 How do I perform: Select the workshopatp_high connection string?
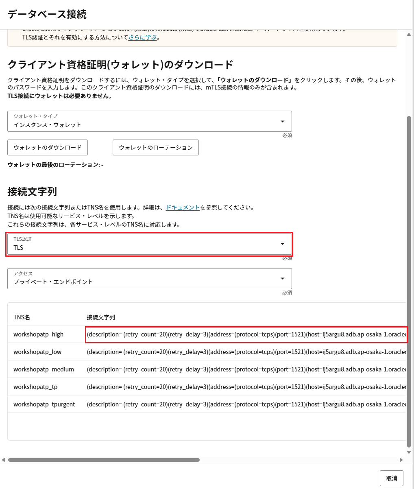[246, 334]
